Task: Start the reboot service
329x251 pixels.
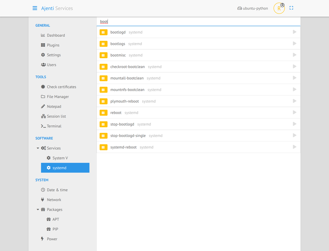Action: click(294, 112)
